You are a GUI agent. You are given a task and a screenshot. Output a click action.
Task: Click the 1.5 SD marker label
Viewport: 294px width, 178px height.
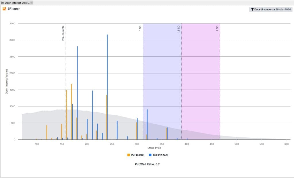coord(179,29)
